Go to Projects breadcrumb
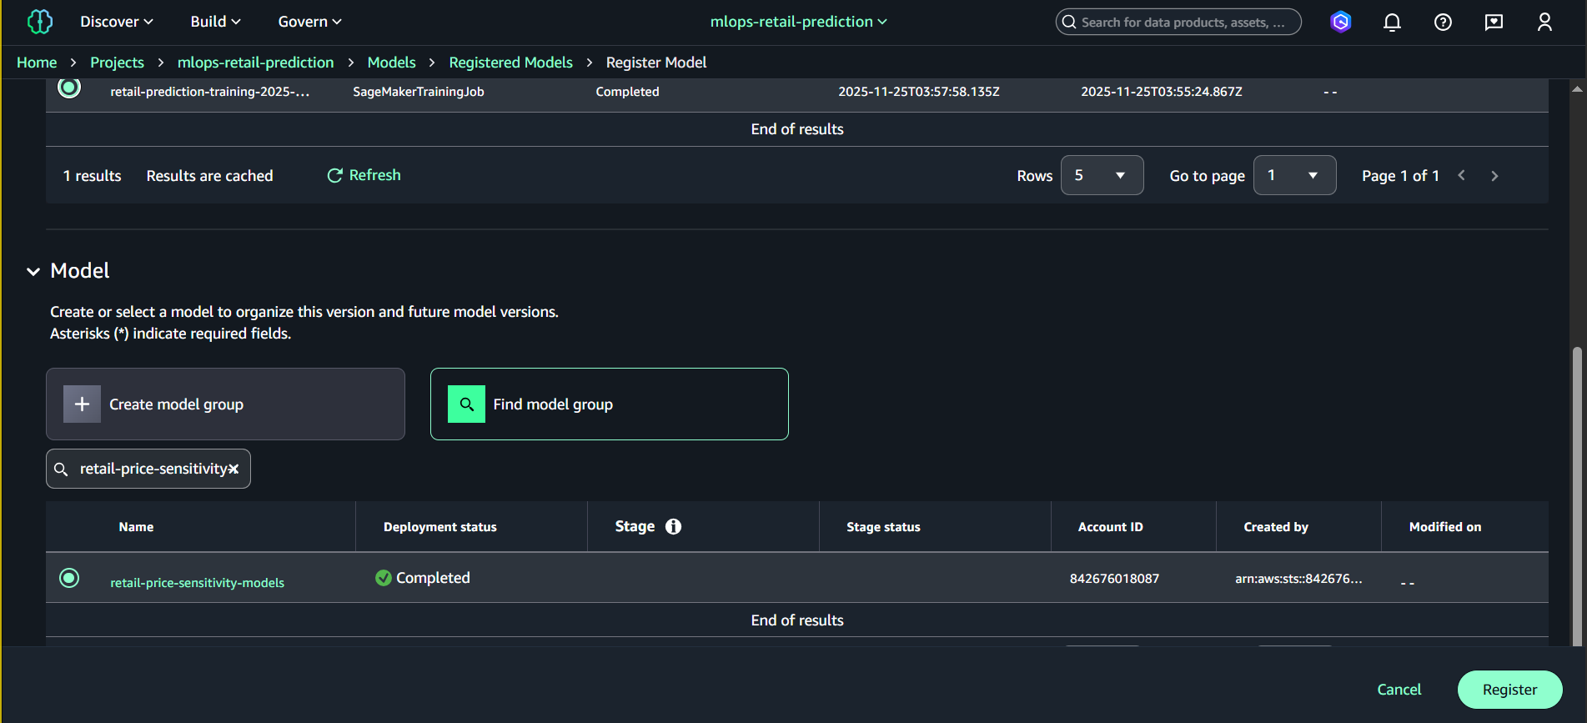 (x=117, y=63)
